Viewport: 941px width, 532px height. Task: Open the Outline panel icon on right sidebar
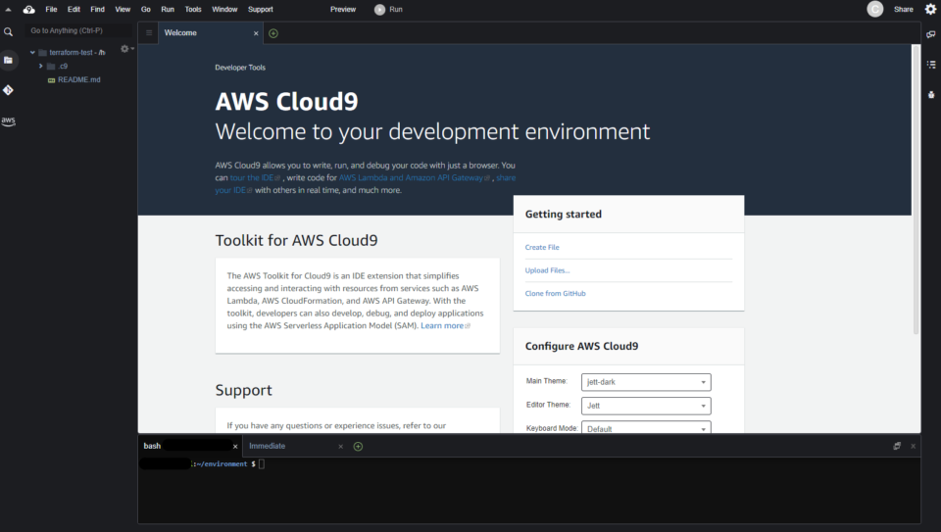[931, 65]
